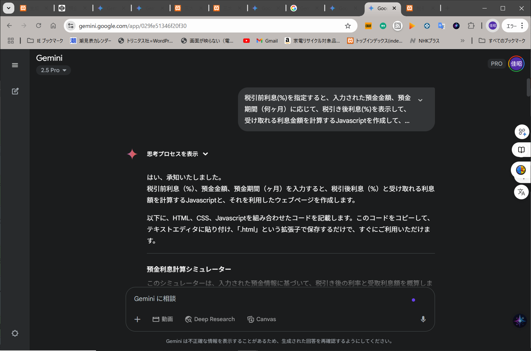Click the エラー Chrome menu button
Viewport: 531px width, 351px height.
click(x=515, y=26)
